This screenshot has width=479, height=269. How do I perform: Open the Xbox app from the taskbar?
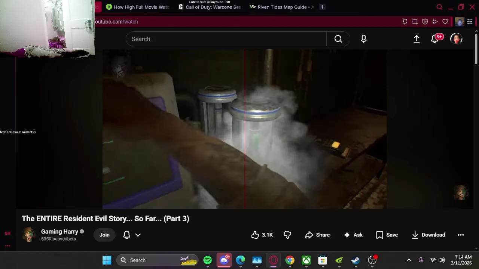[306, 260]
